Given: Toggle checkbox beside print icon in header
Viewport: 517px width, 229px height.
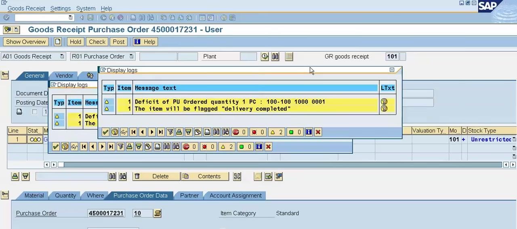Looking at the screenshot, I should [x=34, y=112].
